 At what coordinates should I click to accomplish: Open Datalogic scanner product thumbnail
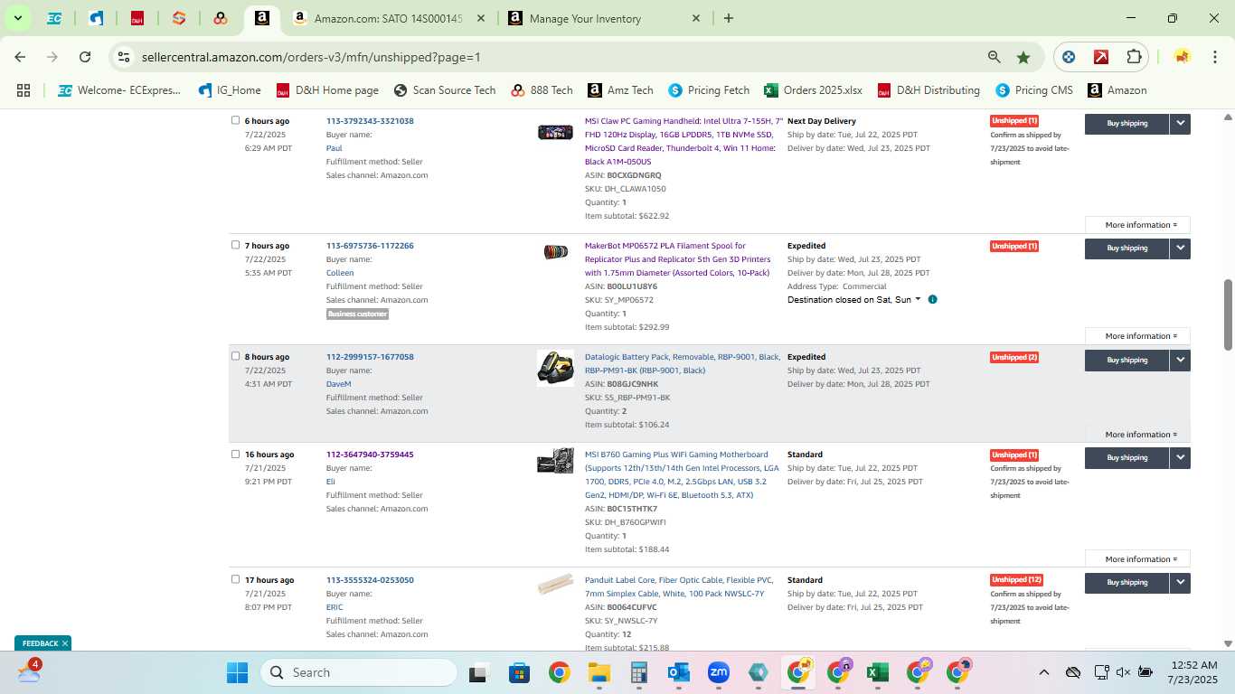(x=555, y=368)
